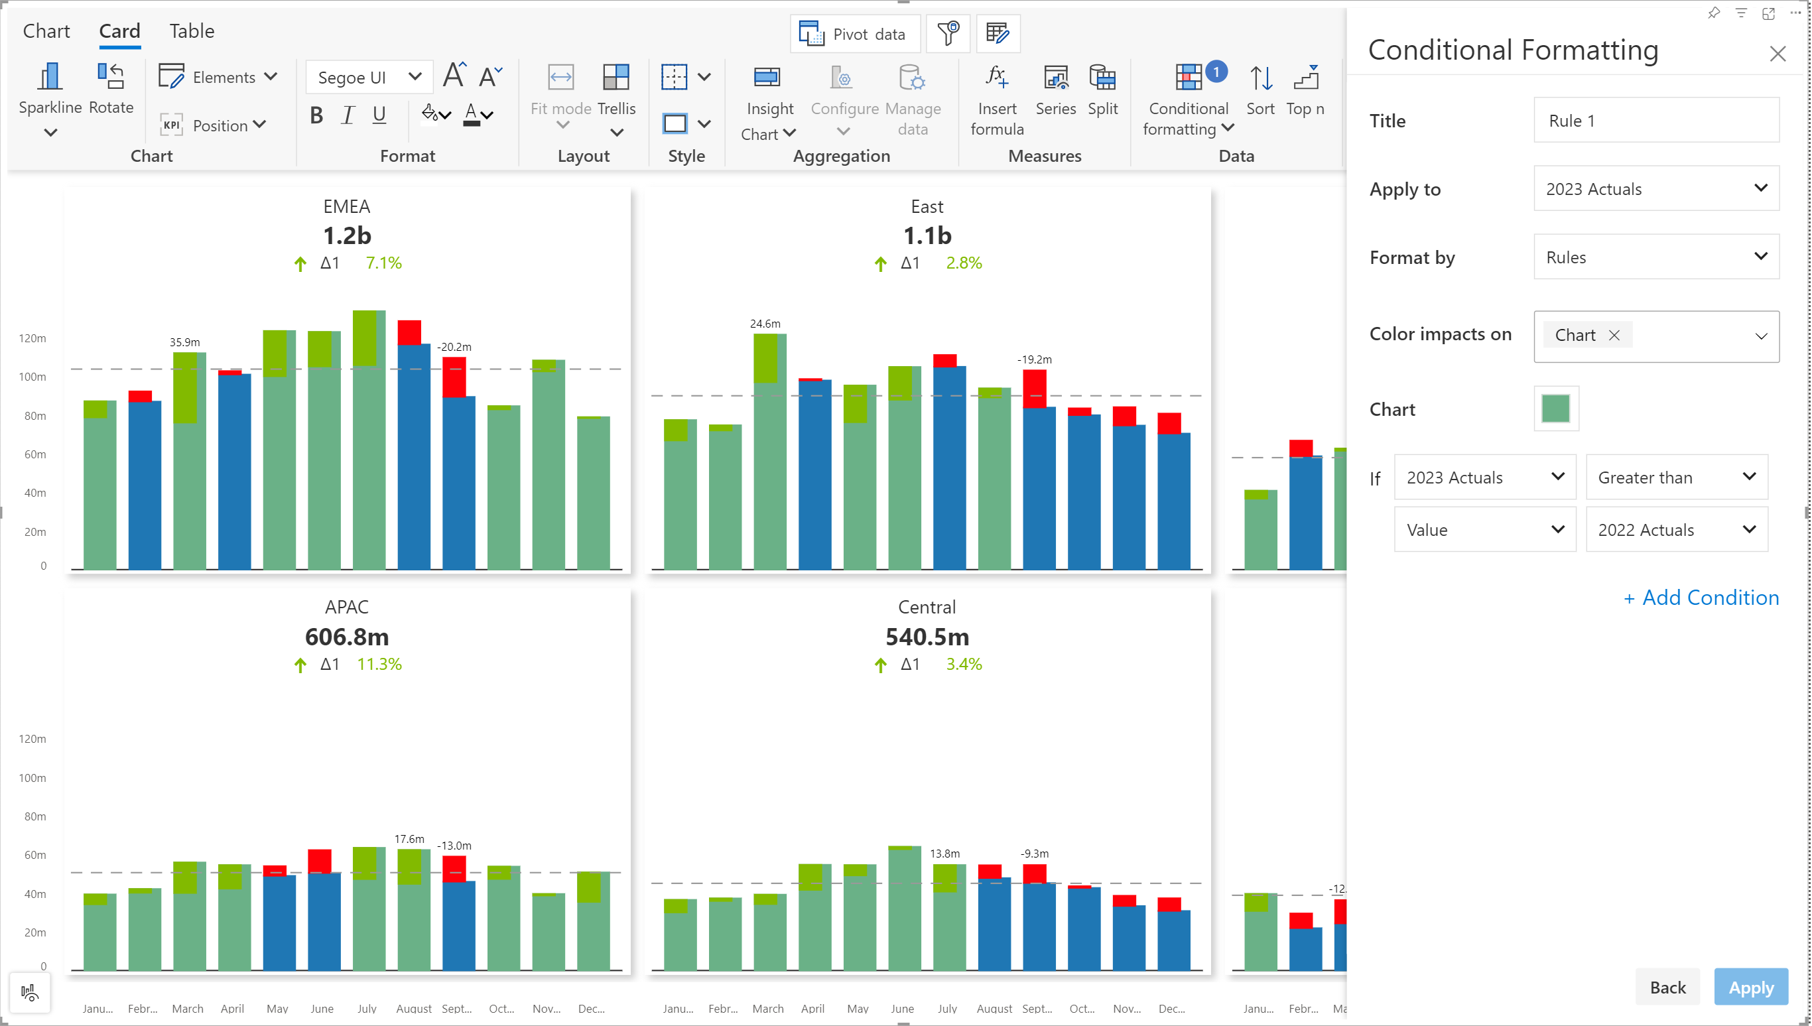The image size is (1812, 1026).
Task: Click the Apply button
Action: [x=1750, y=987]
